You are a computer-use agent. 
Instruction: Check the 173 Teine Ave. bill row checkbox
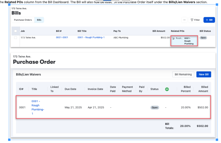click(x=15, y=38)
